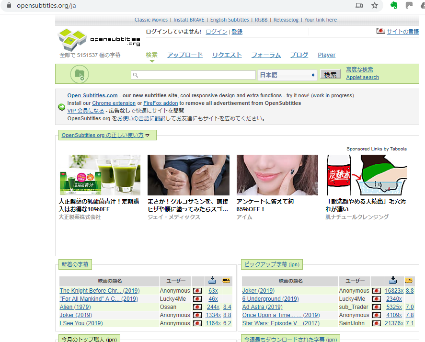Open the 高度な検索 advanced search link

point(359,69)
